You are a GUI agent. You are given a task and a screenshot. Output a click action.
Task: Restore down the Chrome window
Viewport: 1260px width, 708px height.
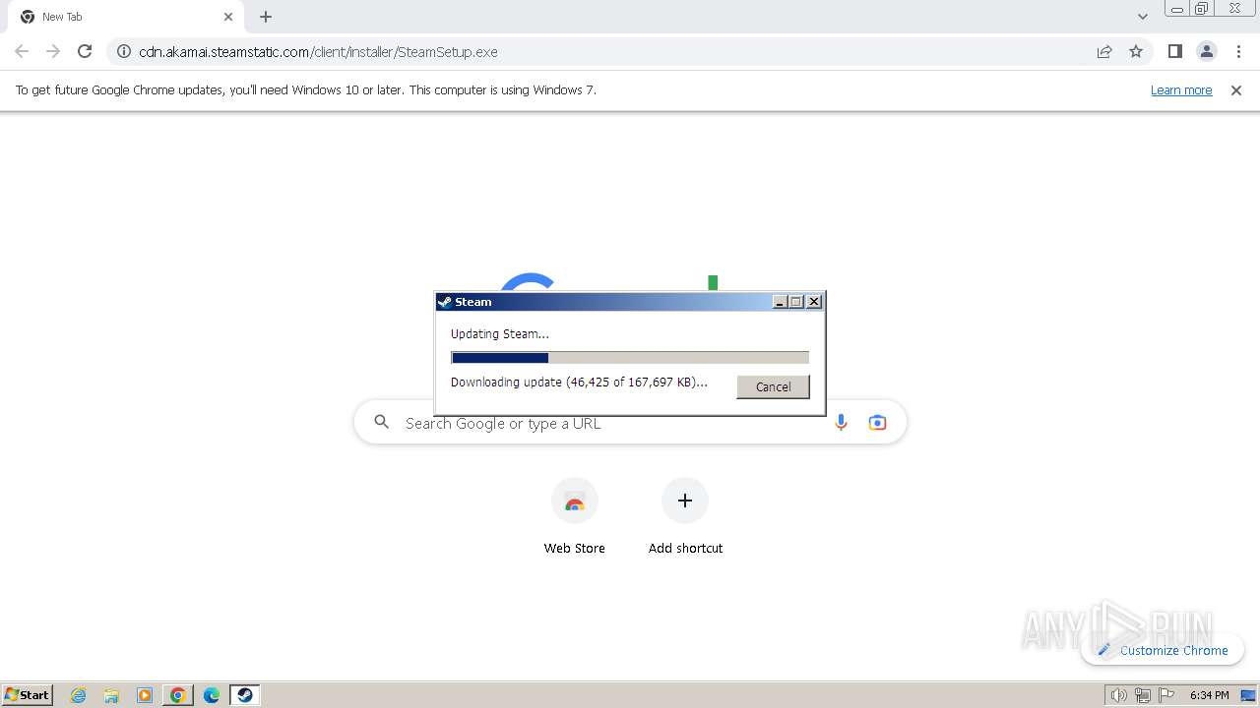pyautogui.click(x=1202, y=8)
